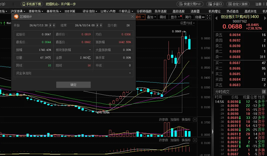Open the DDE决策 menu

(70, 11)
